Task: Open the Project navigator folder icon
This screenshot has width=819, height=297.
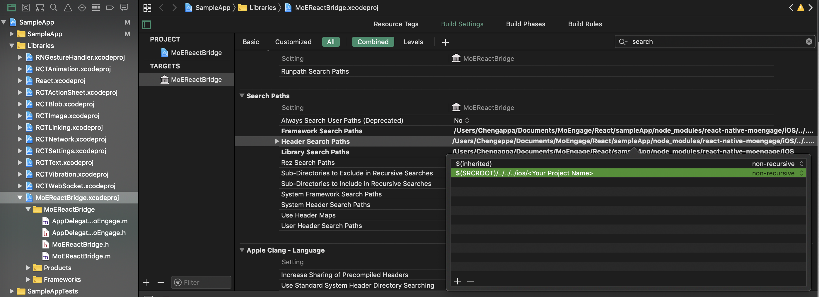Action: (11, 7)
